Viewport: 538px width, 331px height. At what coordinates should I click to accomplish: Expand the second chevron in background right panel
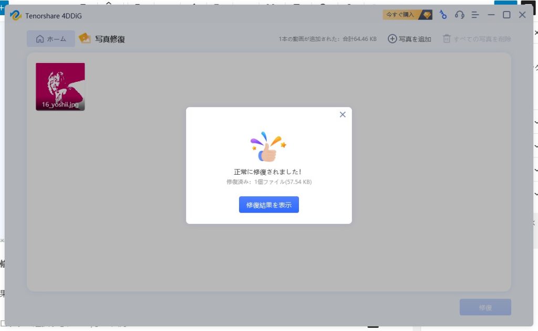(x=535, y=146)
